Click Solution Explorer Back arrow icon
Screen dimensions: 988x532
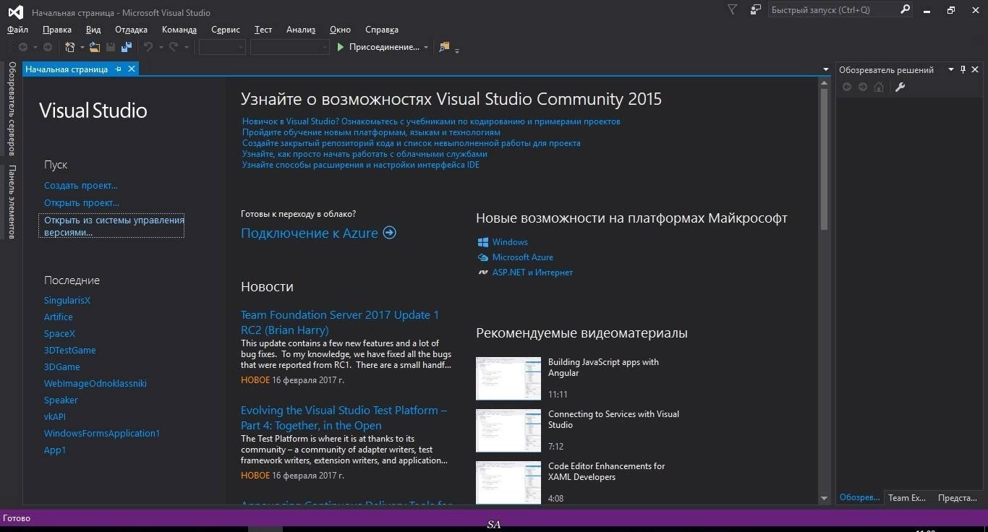[x=847, y=87]
